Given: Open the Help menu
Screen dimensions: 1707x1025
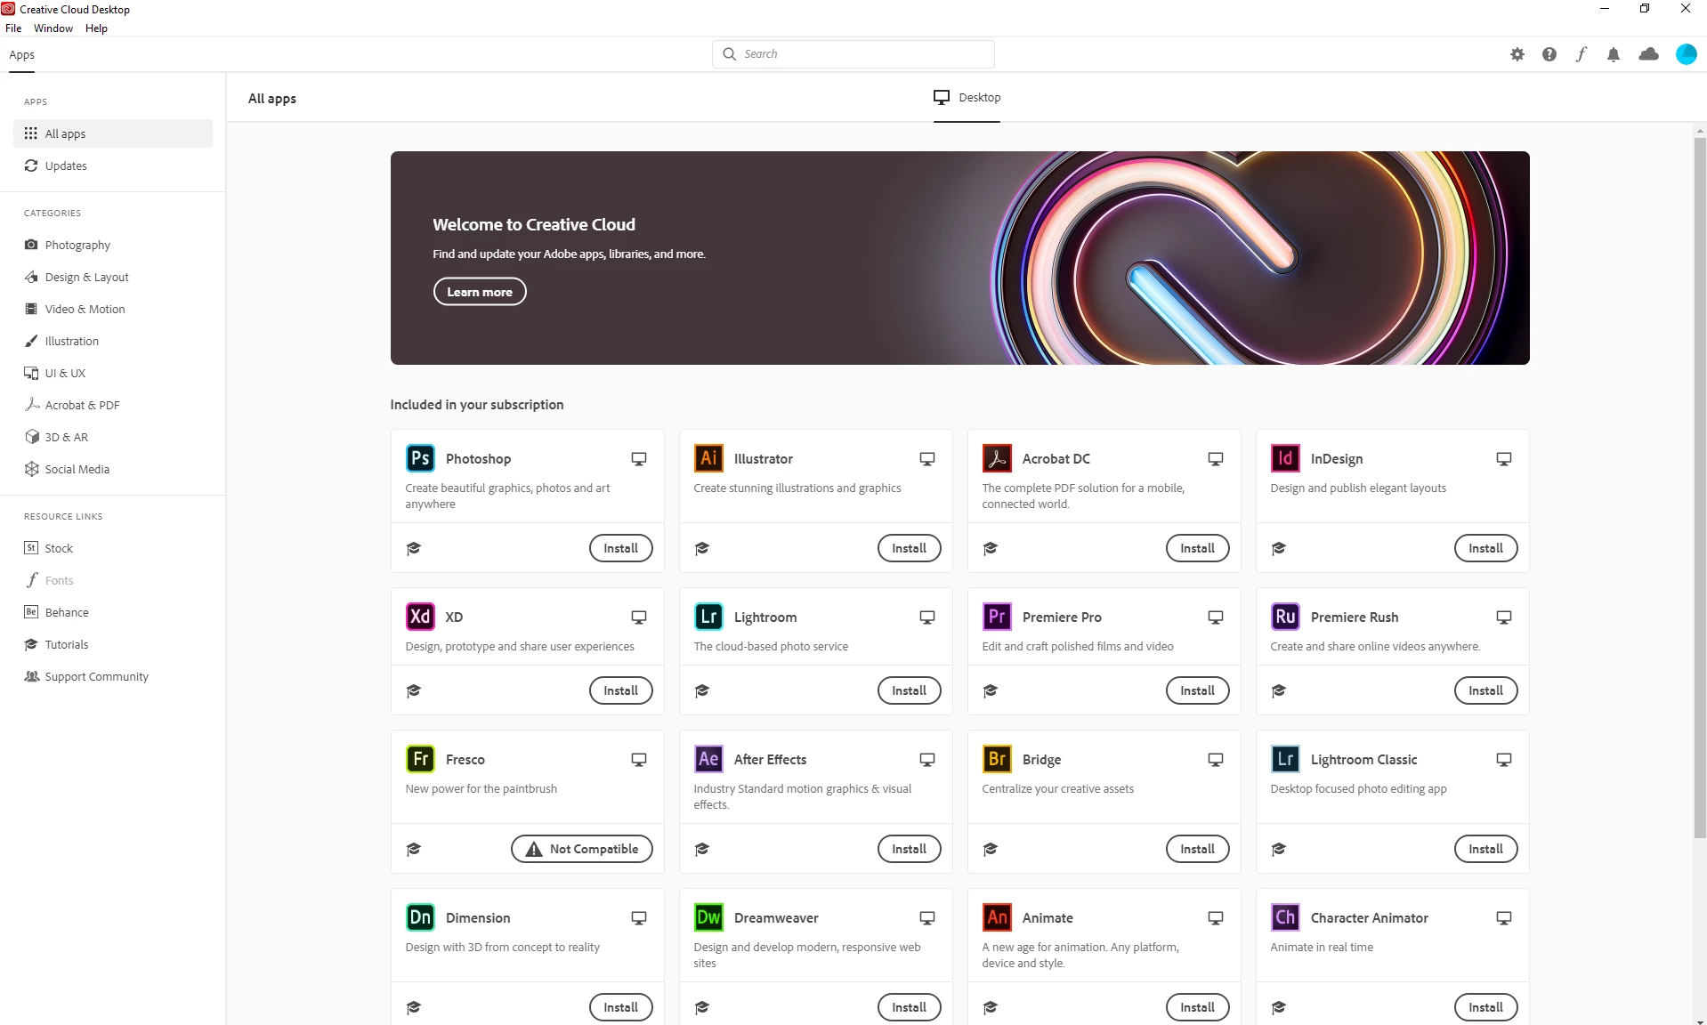Looking at the screenshot, I should tap(96, 28).
